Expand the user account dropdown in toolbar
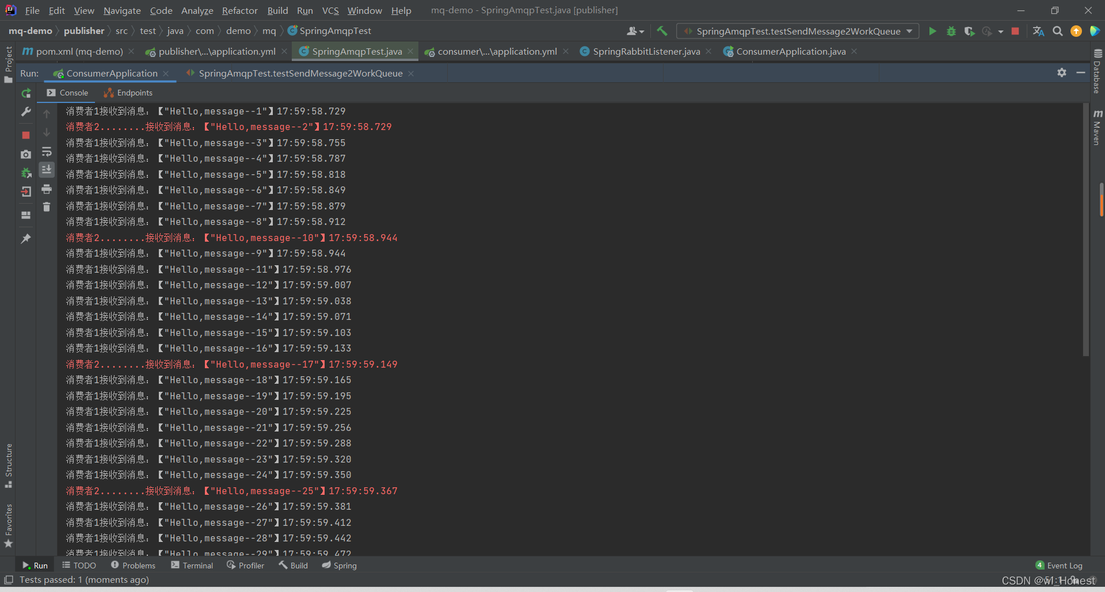This screenshot has height=592, width=1105. pos(635,31)
